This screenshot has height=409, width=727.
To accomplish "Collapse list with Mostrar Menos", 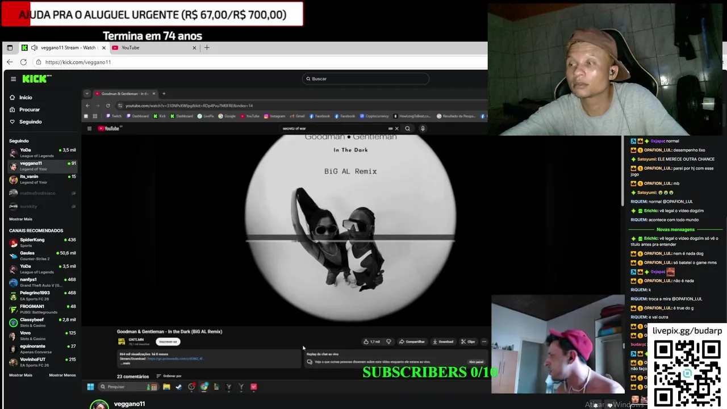I will point(62,375).
